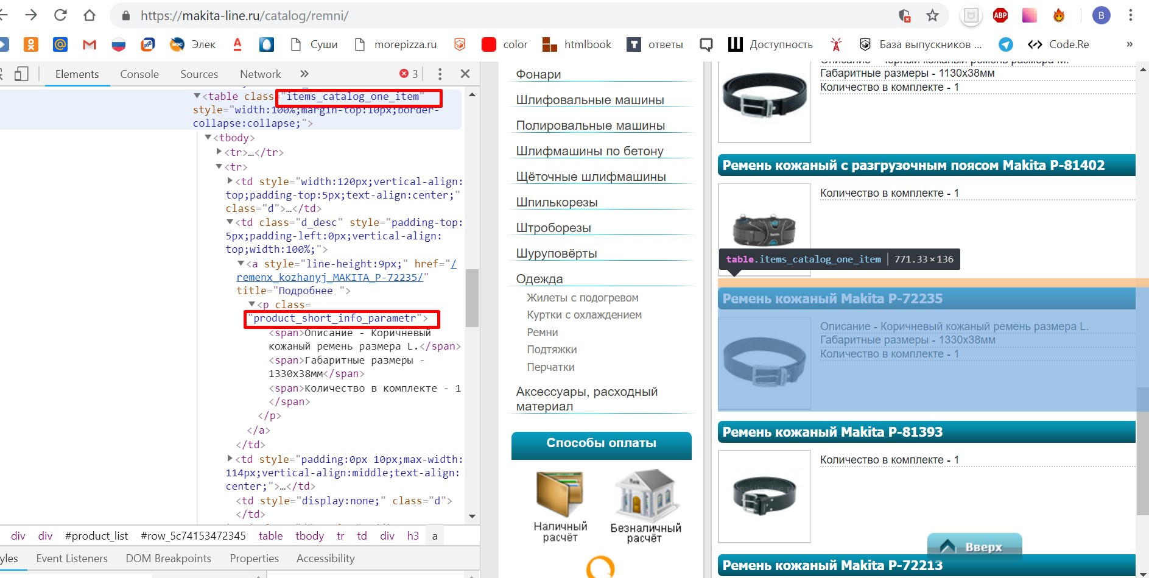
Task: Open the Makita P-81402 belt title
Action: [913, 165]
